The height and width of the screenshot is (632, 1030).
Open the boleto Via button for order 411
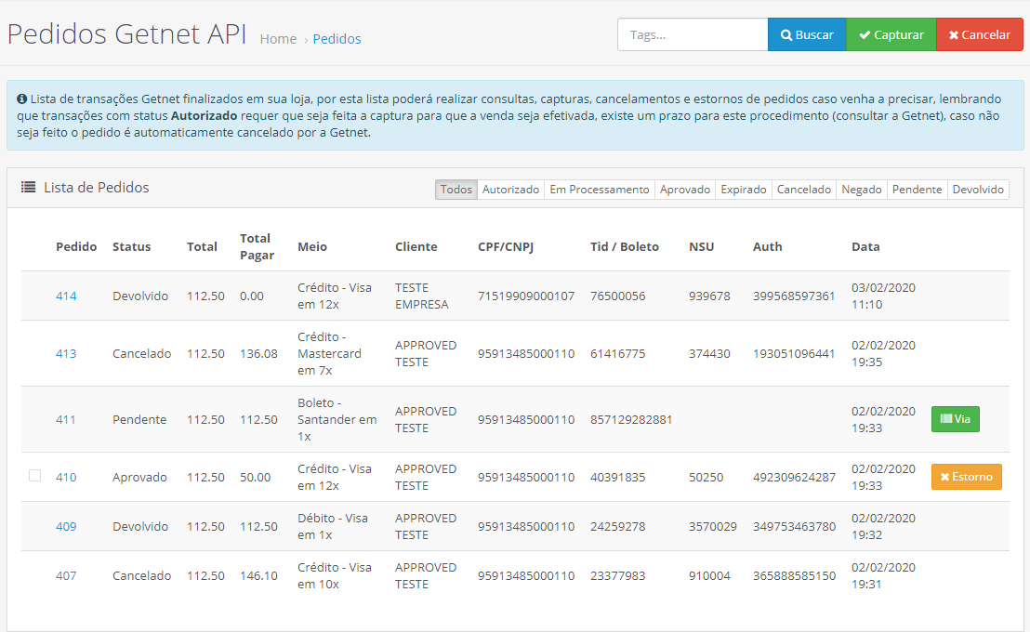(x=955, y=419)
